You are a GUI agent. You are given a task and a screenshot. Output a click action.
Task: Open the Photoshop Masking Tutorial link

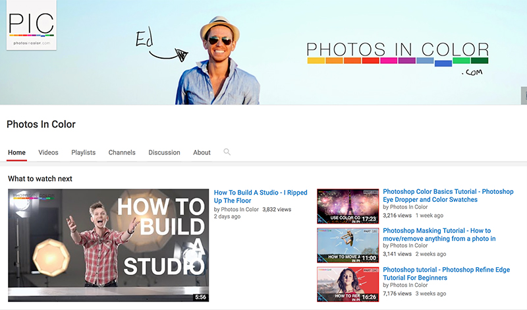[x=439, y=235]
